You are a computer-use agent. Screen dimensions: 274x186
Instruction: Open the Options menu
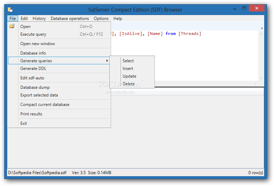101,19
